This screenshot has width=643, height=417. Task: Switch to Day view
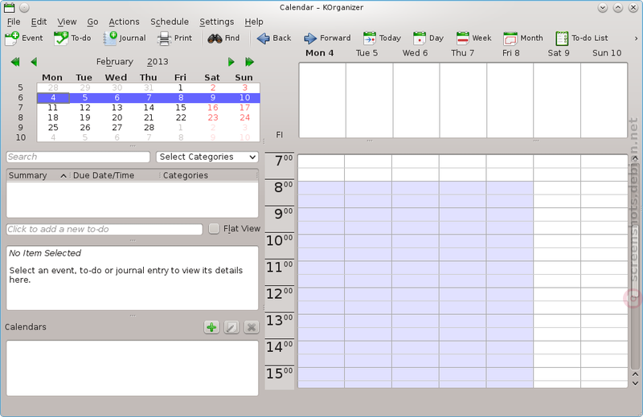pyautogui.click(x=428, y=38)
